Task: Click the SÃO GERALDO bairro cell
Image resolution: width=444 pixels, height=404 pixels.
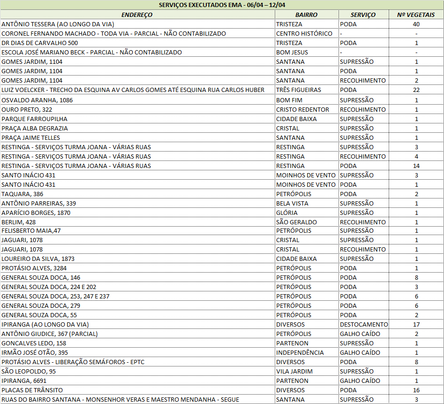Action: [296, 222]
